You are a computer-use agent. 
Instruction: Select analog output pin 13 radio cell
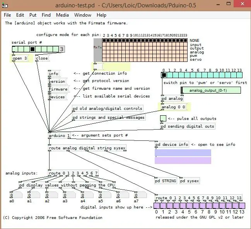[239, 75]
